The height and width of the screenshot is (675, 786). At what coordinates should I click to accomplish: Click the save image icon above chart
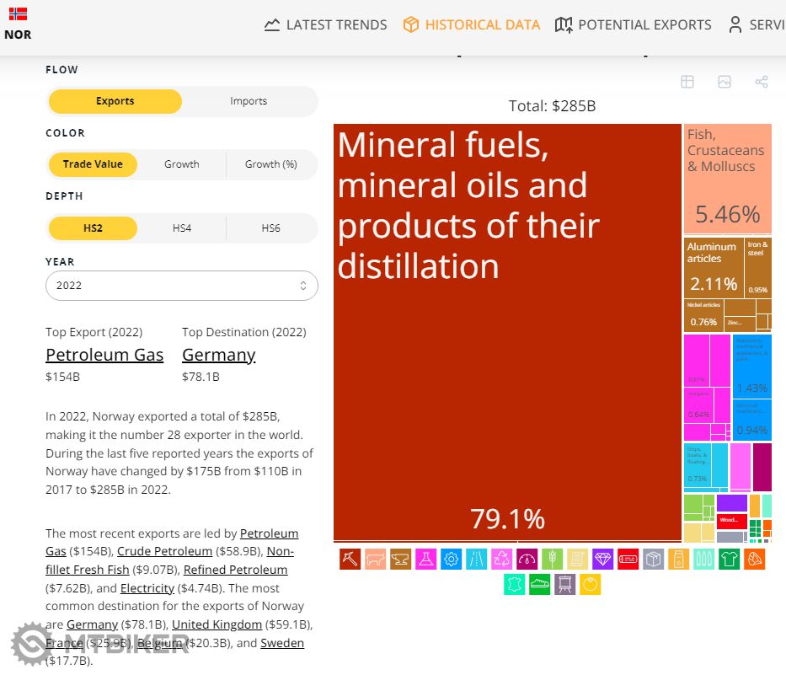tap(724, 82)
